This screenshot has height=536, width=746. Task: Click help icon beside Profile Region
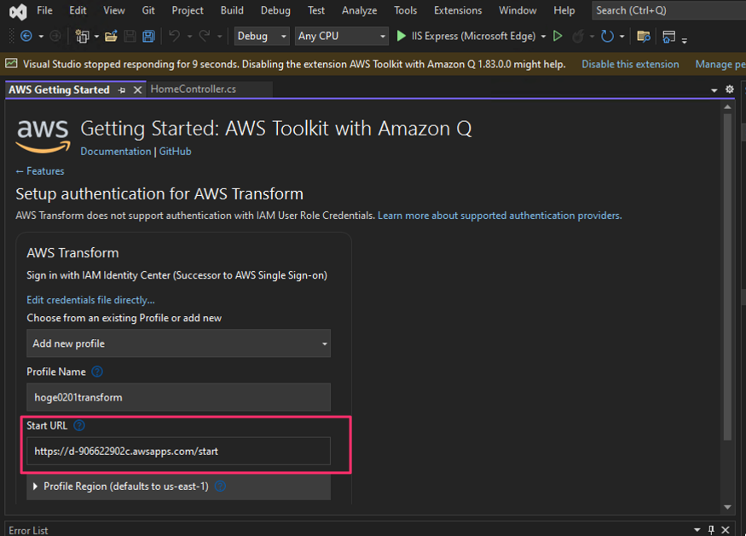coord(220,487)
